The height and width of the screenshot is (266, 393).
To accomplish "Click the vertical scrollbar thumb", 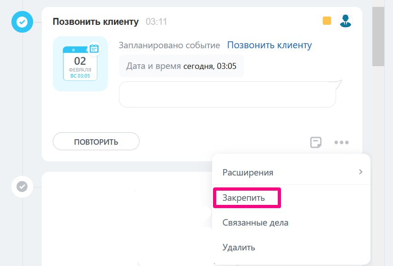I will coord(378,37).
